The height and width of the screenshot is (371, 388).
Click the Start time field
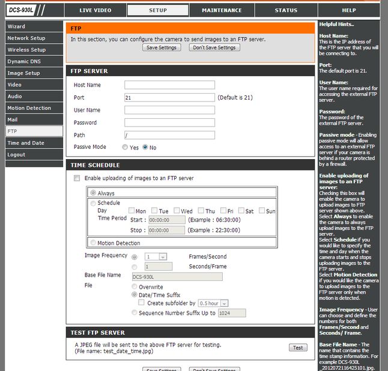tap(167, 220)
